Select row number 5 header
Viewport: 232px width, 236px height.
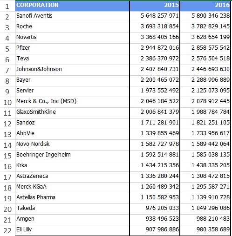click(7, 49)
